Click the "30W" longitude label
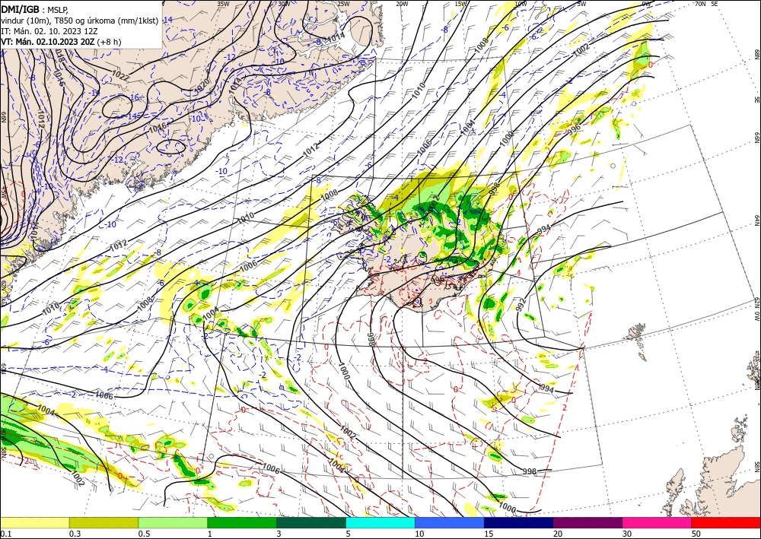 284,4
